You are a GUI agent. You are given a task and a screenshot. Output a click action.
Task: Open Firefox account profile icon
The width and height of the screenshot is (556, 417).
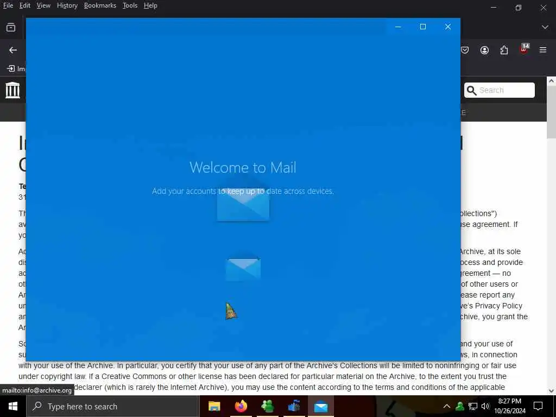[484, 50]
